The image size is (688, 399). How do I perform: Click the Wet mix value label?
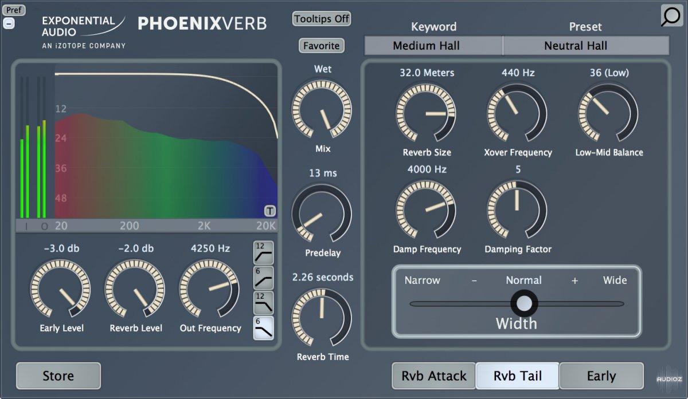point(323,69)
